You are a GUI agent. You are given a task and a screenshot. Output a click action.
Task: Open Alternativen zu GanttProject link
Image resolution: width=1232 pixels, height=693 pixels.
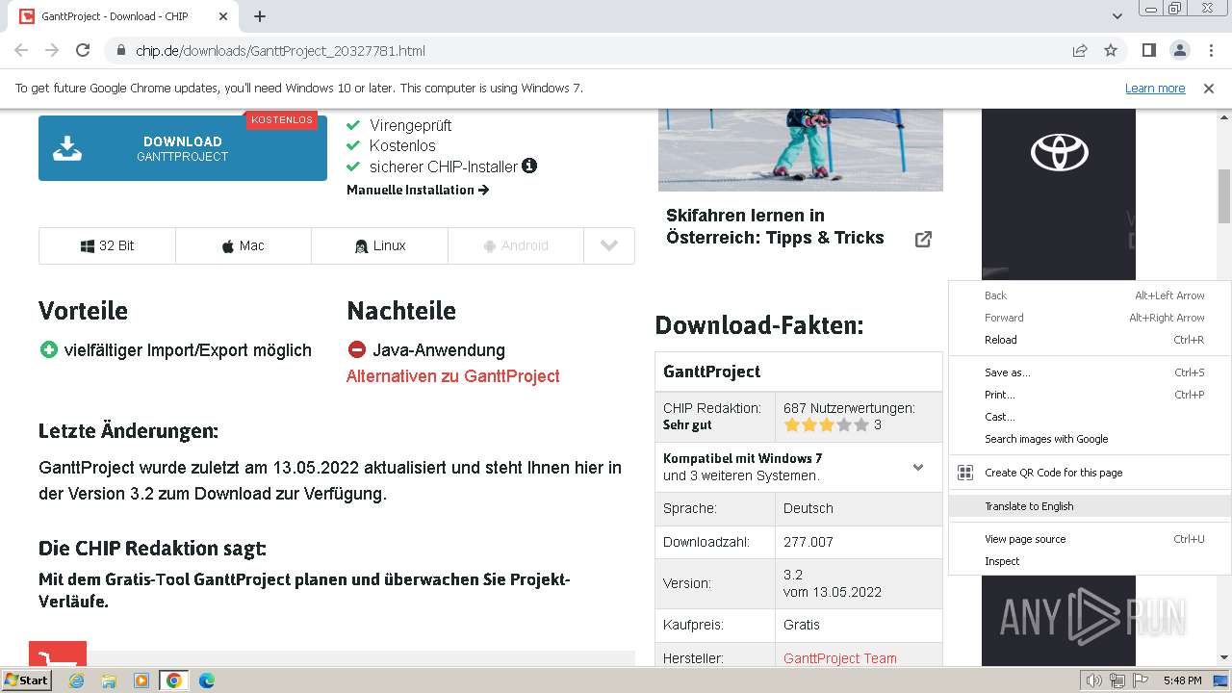click(453, 376)
